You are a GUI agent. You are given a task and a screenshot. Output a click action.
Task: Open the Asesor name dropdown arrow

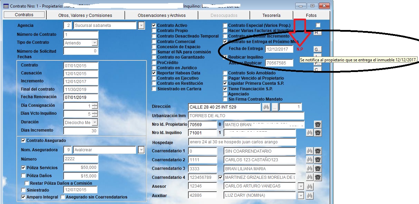coord(301,186)
